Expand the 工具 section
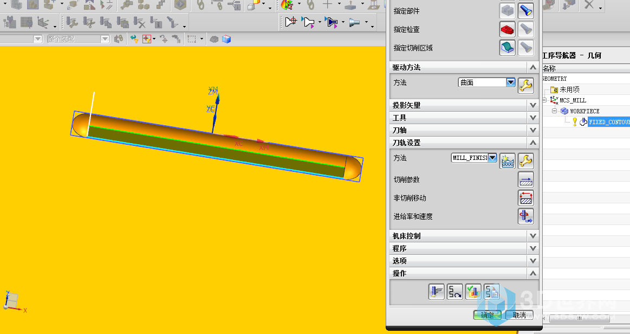 click(533, 118)
